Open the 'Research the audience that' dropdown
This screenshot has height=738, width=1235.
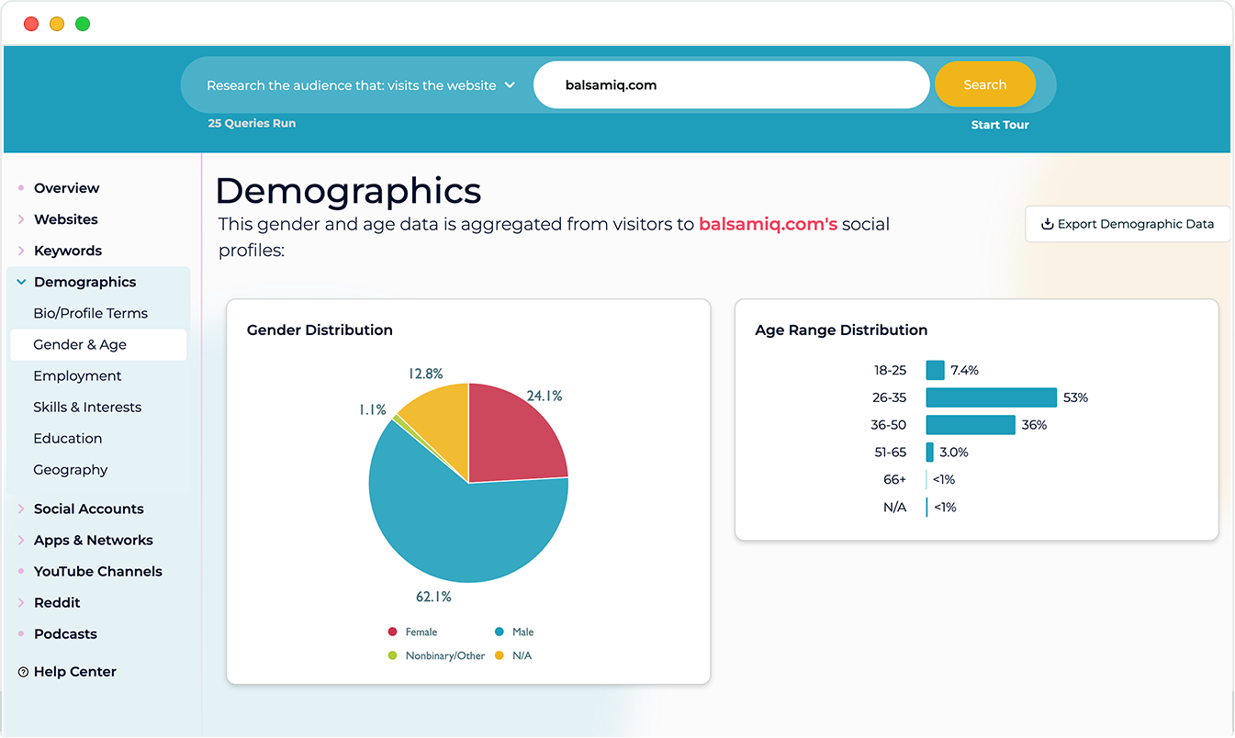pos(360,85)
